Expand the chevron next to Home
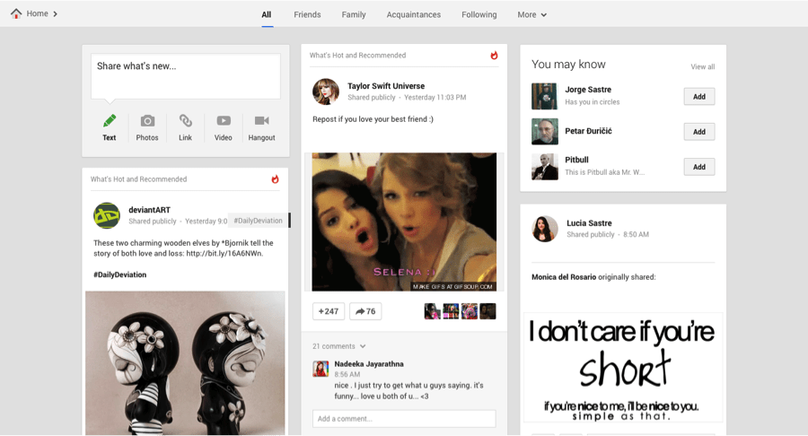The width and height of the screenshot is (808, 436). (x=55, y=13)
